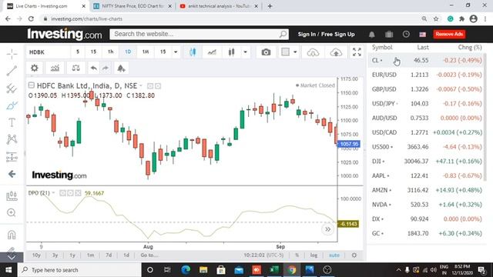Image resolution: width=493 pixels, height=277 pixels.
Task: Open Microsoft Edge from the taskbar
Action: point(186,269)
